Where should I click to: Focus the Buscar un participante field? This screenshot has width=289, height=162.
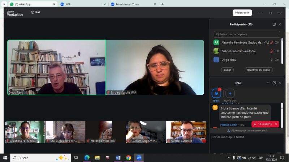(247, 34)
